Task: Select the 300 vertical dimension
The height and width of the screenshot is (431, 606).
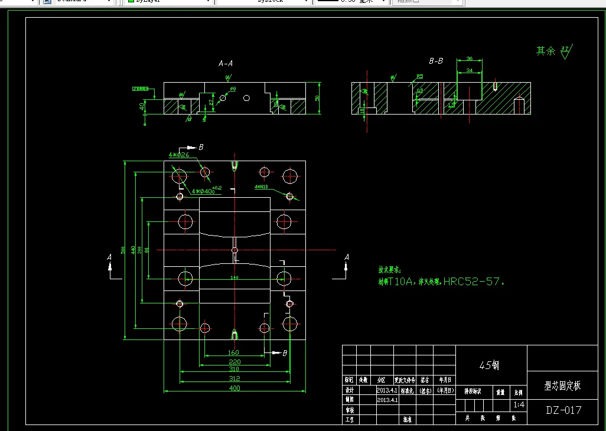Action: point(140,250)
